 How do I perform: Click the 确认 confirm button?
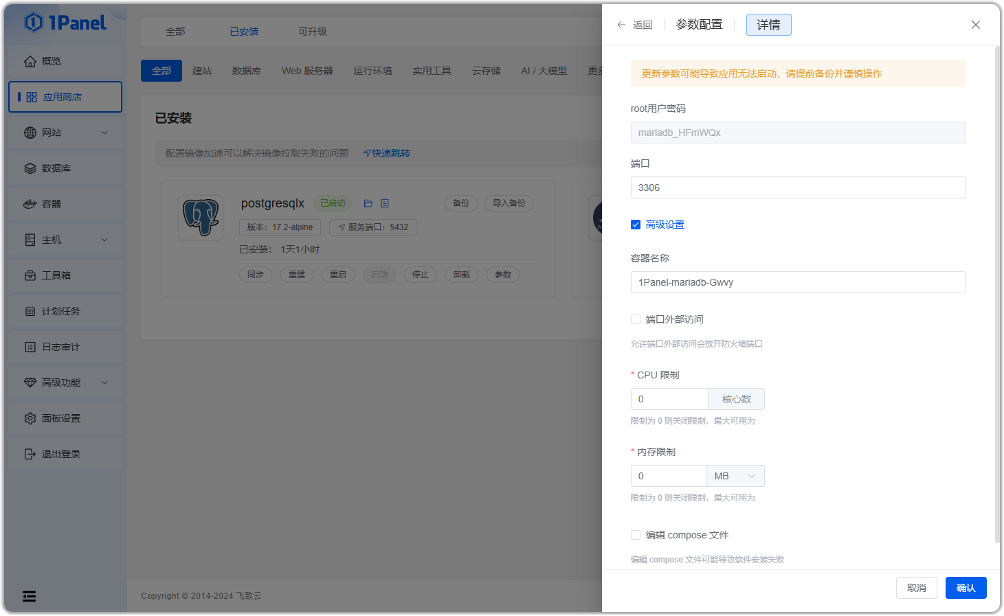[x=966, y=588]
